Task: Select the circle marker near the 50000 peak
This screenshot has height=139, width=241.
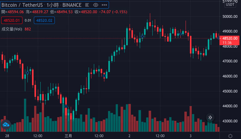Action: tap(142, 36)
